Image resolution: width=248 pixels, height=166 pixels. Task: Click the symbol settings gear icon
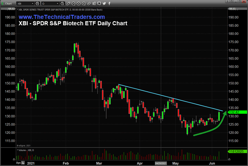point(37,3)
